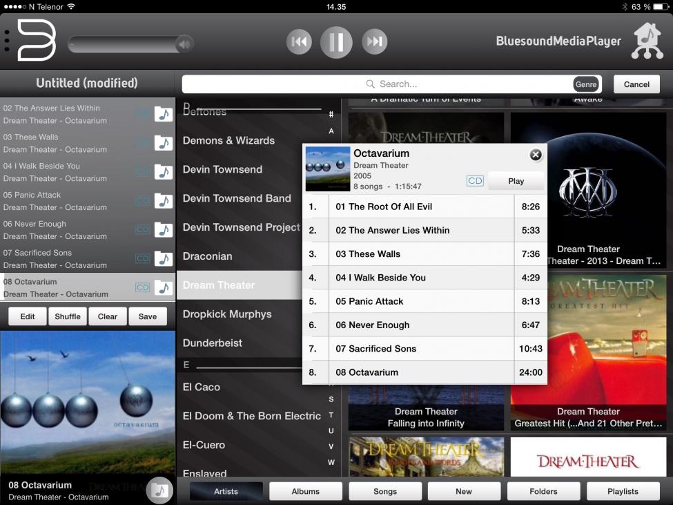Screen dimensions: 673x505
Task: Select track 01 The Root Of All Evil
Action: pos(425,207)
